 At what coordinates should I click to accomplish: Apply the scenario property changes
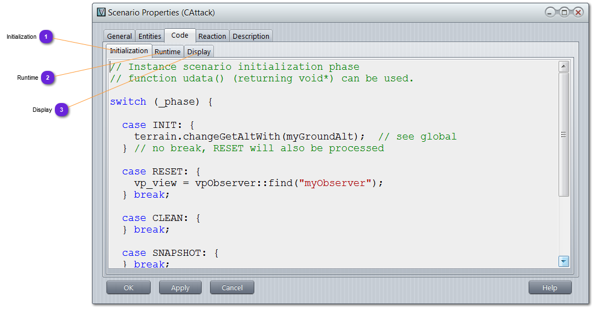tap(180, 287)
